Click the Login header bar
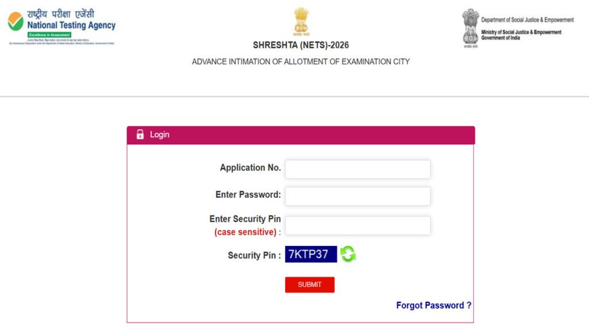The image size is (589, 331). click(x=300, y=134)
